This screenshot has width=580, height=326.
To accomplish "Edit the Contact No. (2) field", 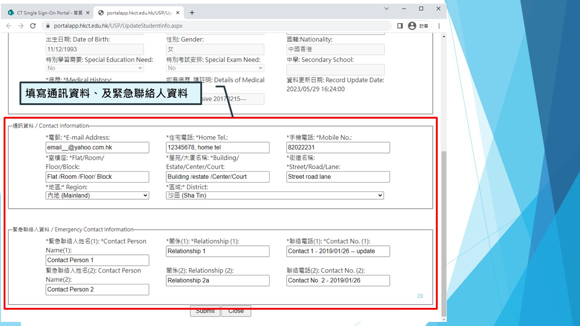I will click(338, 280).
